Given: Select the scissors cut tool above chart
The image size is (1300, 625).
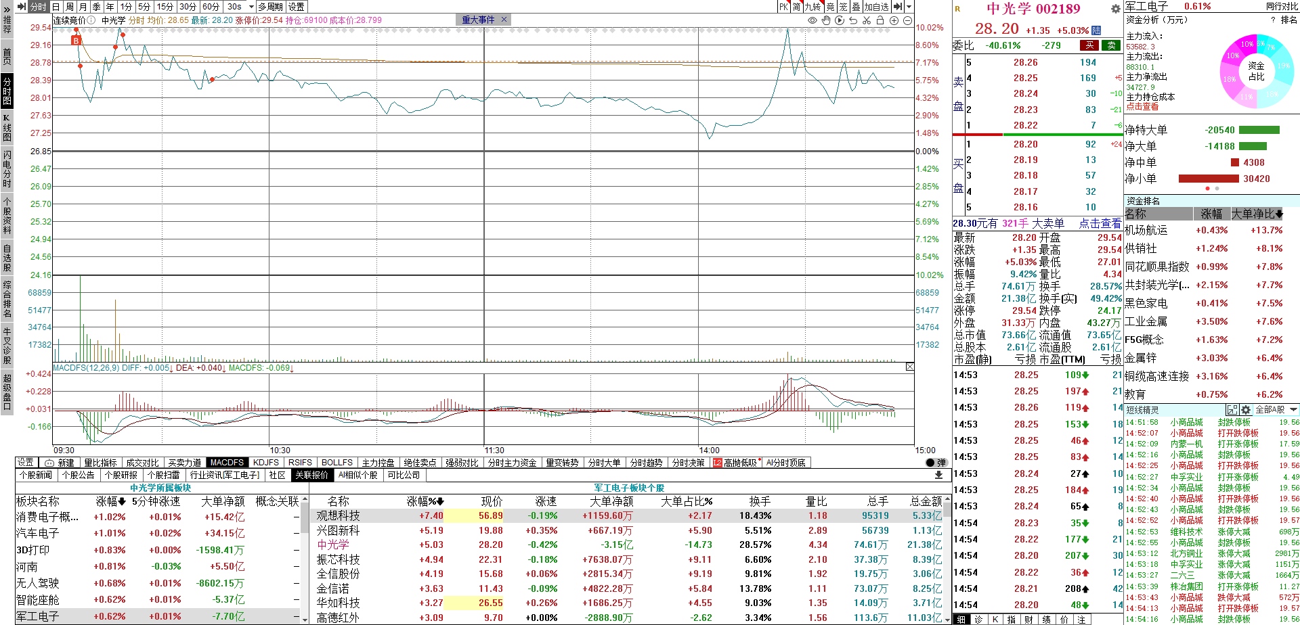Looking at the screenshot, I should 867,20.
